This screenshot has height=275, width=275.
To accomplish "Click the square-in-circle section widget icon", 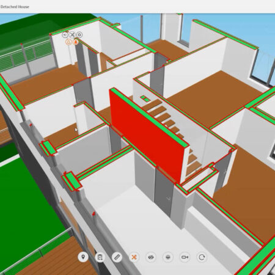I will click(x=79, y=35).
